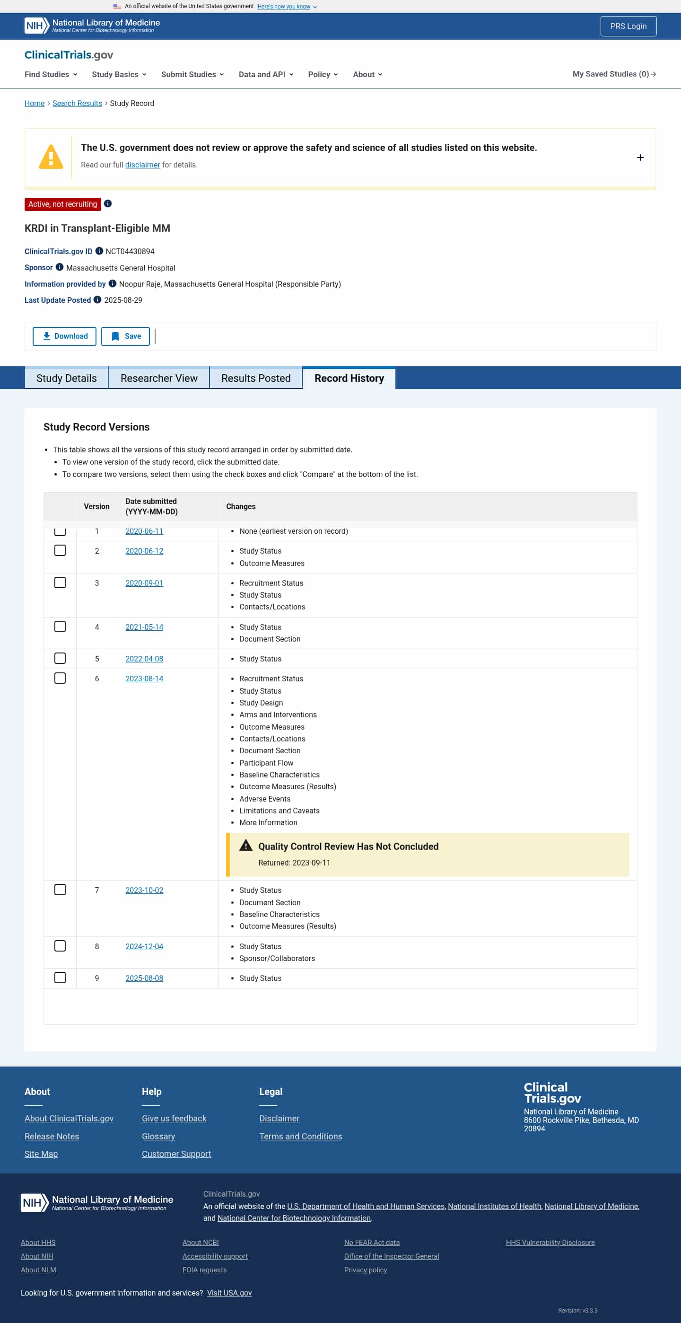Check the box for version 6
681x1323 pixels.
(x=60, y=679)
